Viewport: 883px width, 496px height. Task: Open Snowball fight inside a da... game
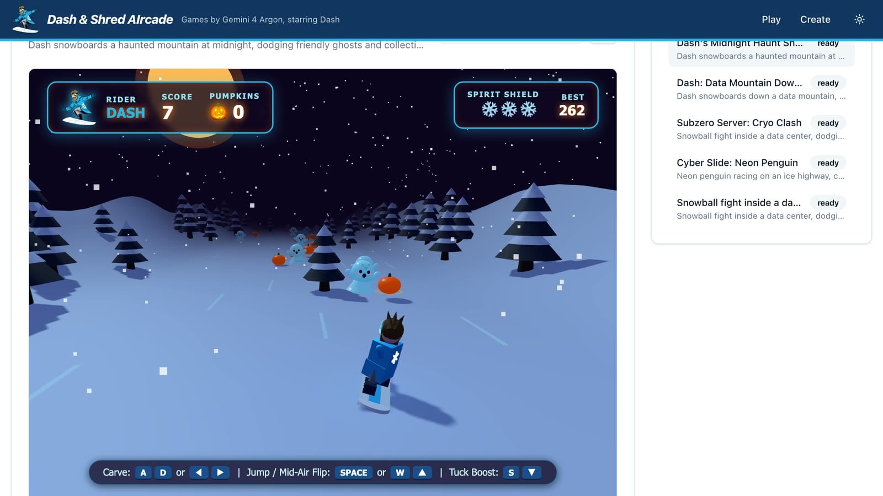point(761,209)
